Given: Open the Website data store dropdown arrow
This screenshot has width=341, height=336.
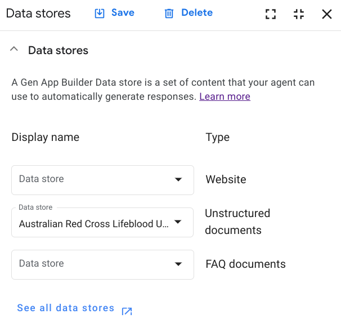Looking at the screenshot, I should tap(178, 180).
